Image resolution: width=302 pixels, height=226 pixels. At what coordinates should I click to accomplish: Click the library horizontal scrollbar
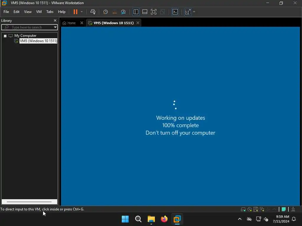[x=29, y=202]
